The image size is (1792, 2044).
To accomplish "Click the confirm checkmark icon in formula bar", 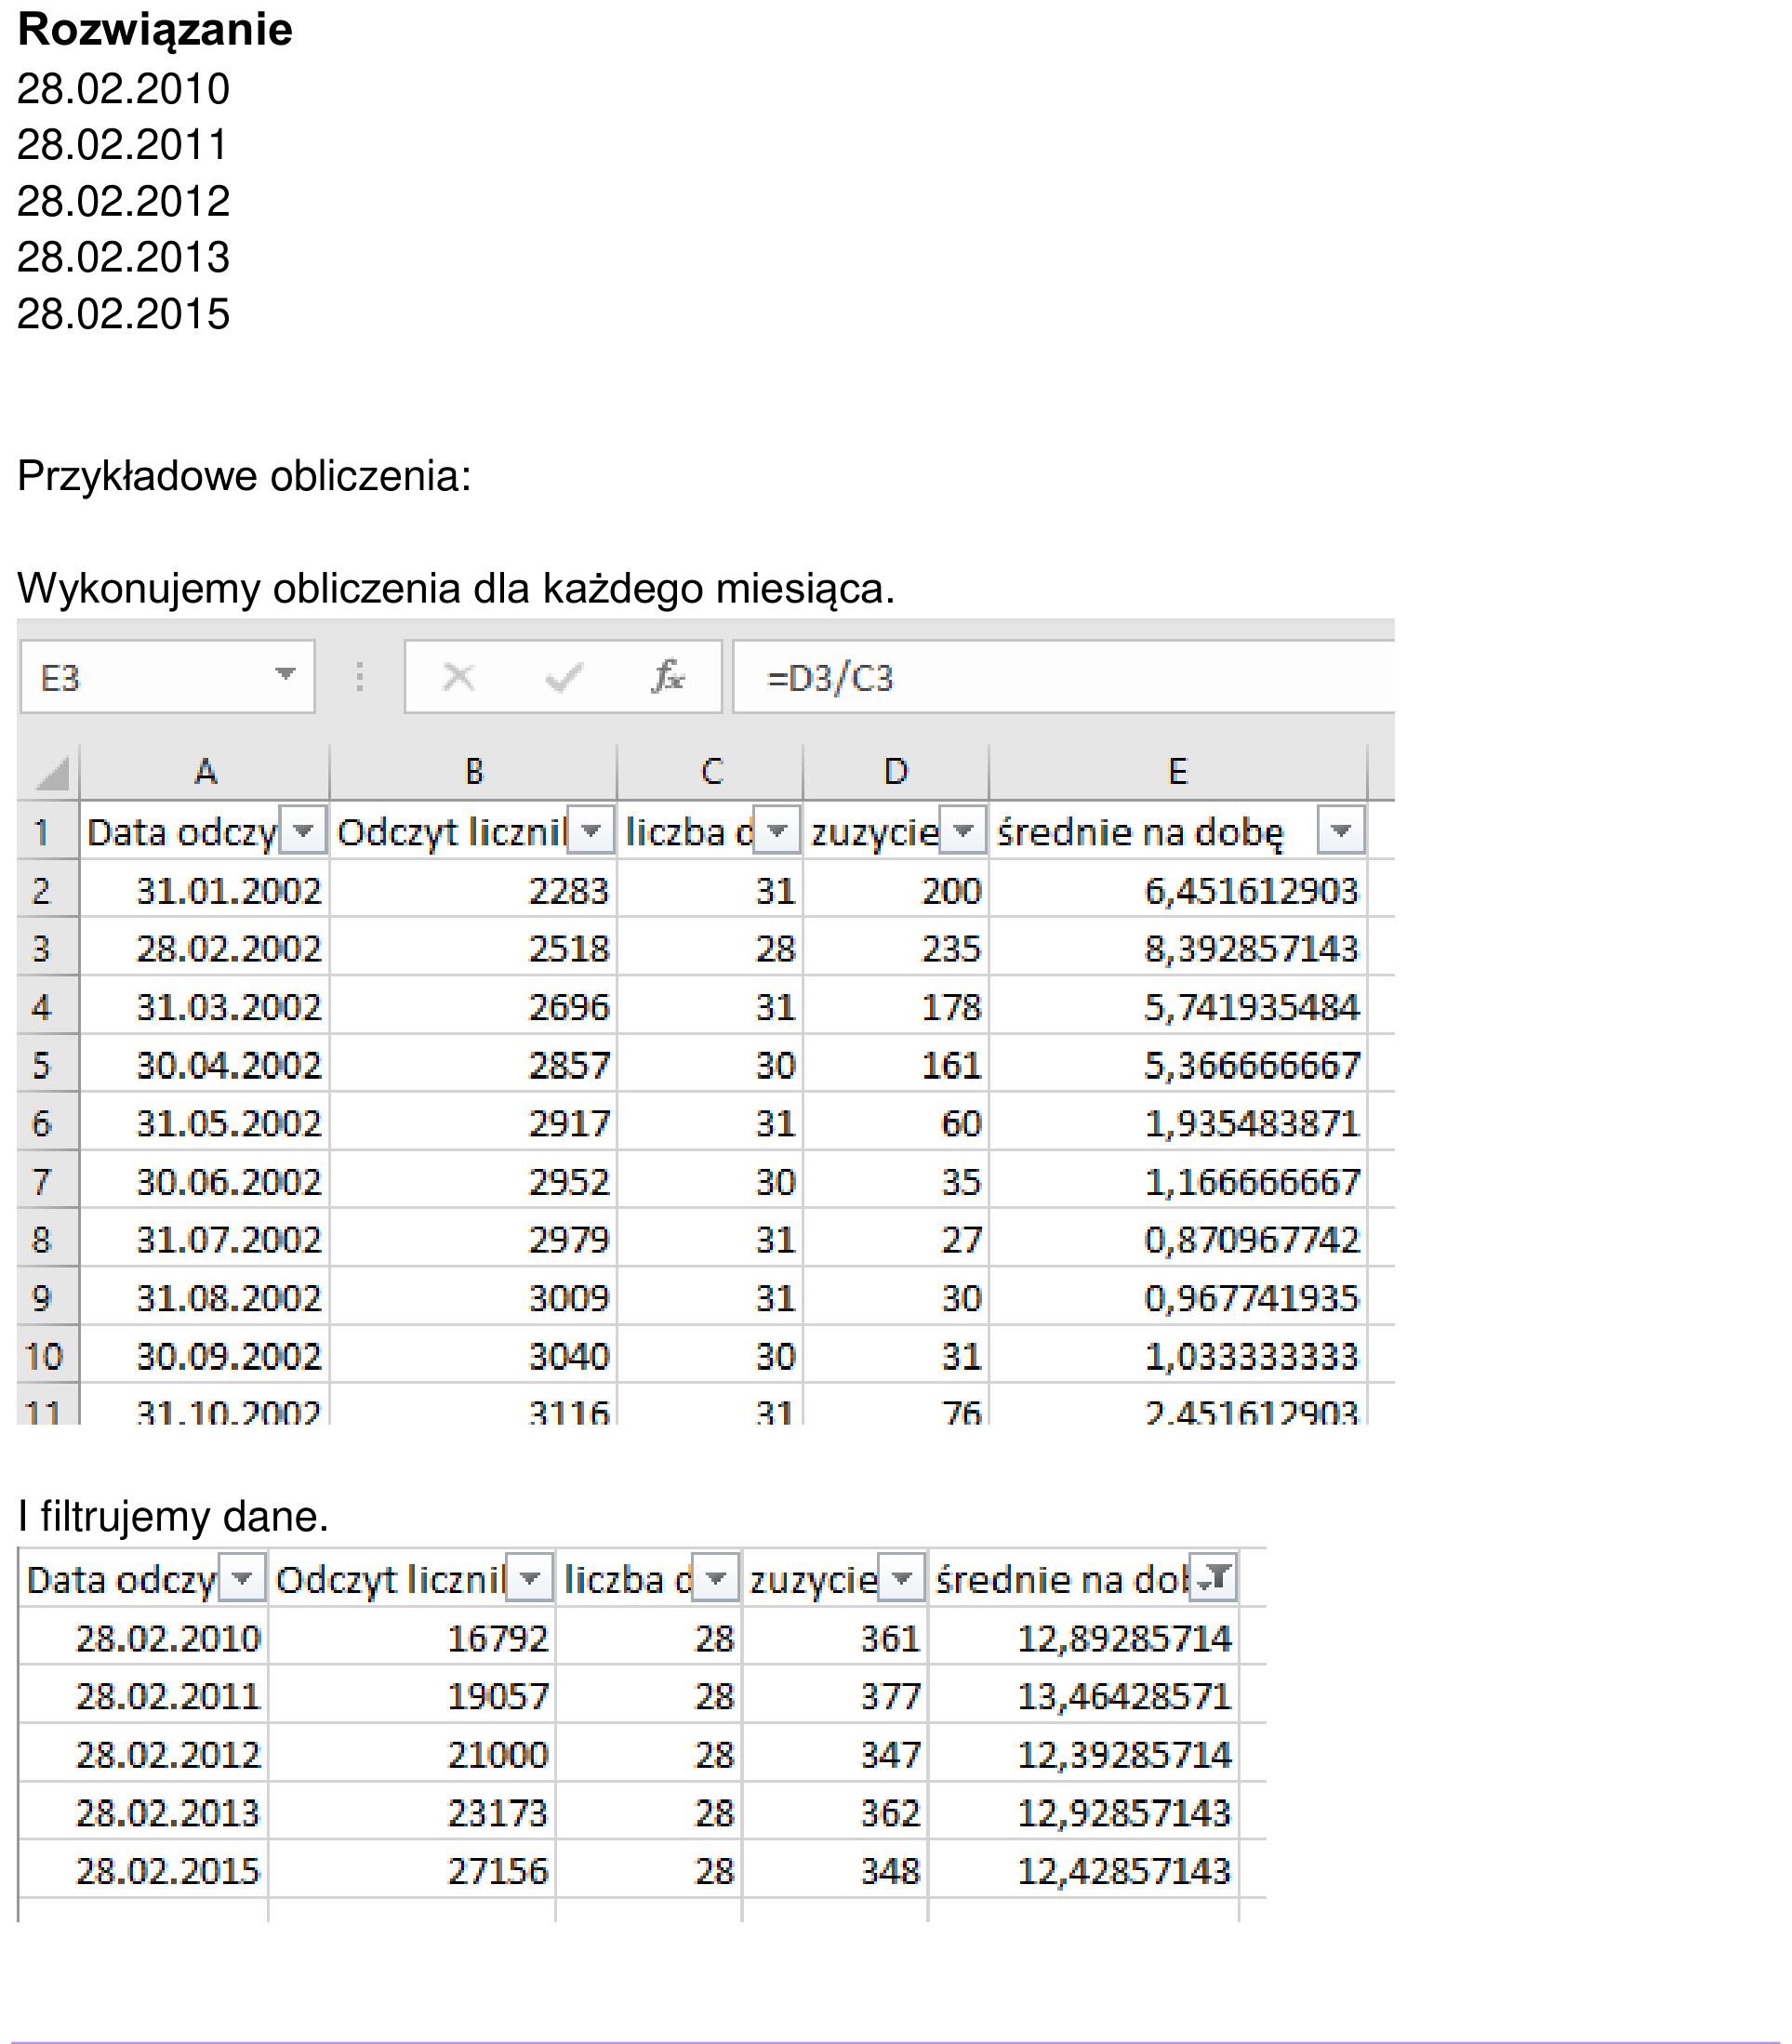I will point(564,678).
